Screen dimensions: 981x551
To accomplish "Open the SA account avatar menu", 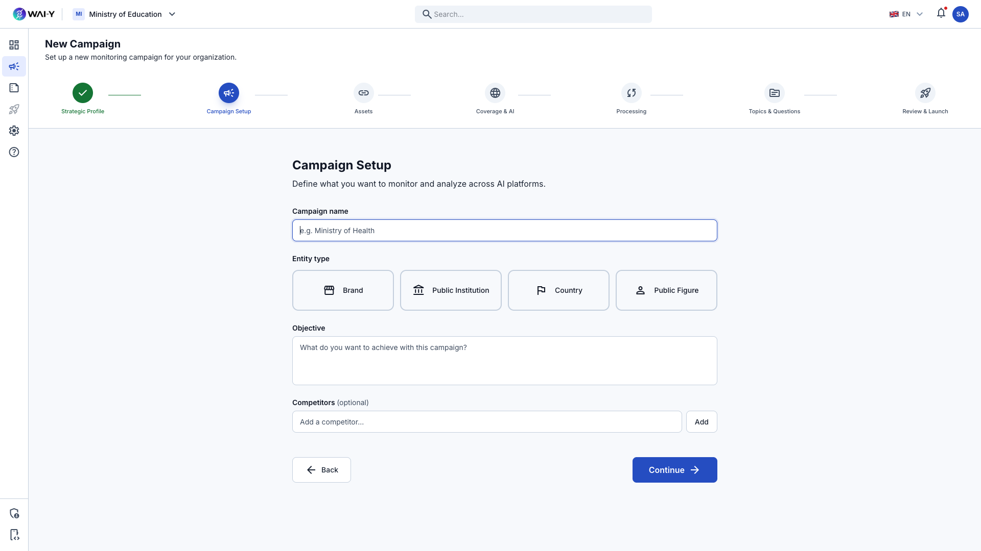I will (961, 14).
